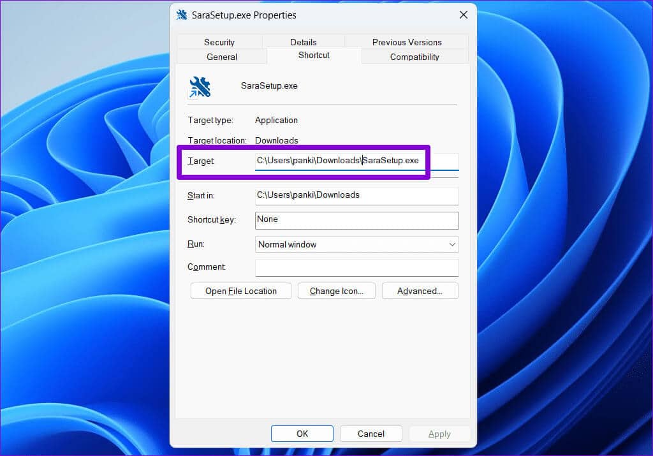Click the empty Comment field
The image size is (653, 456).
pos(357,268)
